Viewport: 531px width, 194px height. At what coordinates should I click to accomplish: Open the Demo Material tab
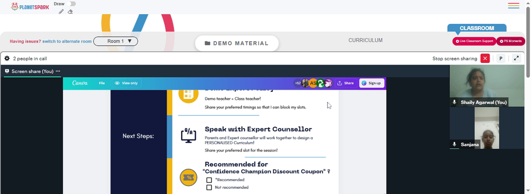237,43
